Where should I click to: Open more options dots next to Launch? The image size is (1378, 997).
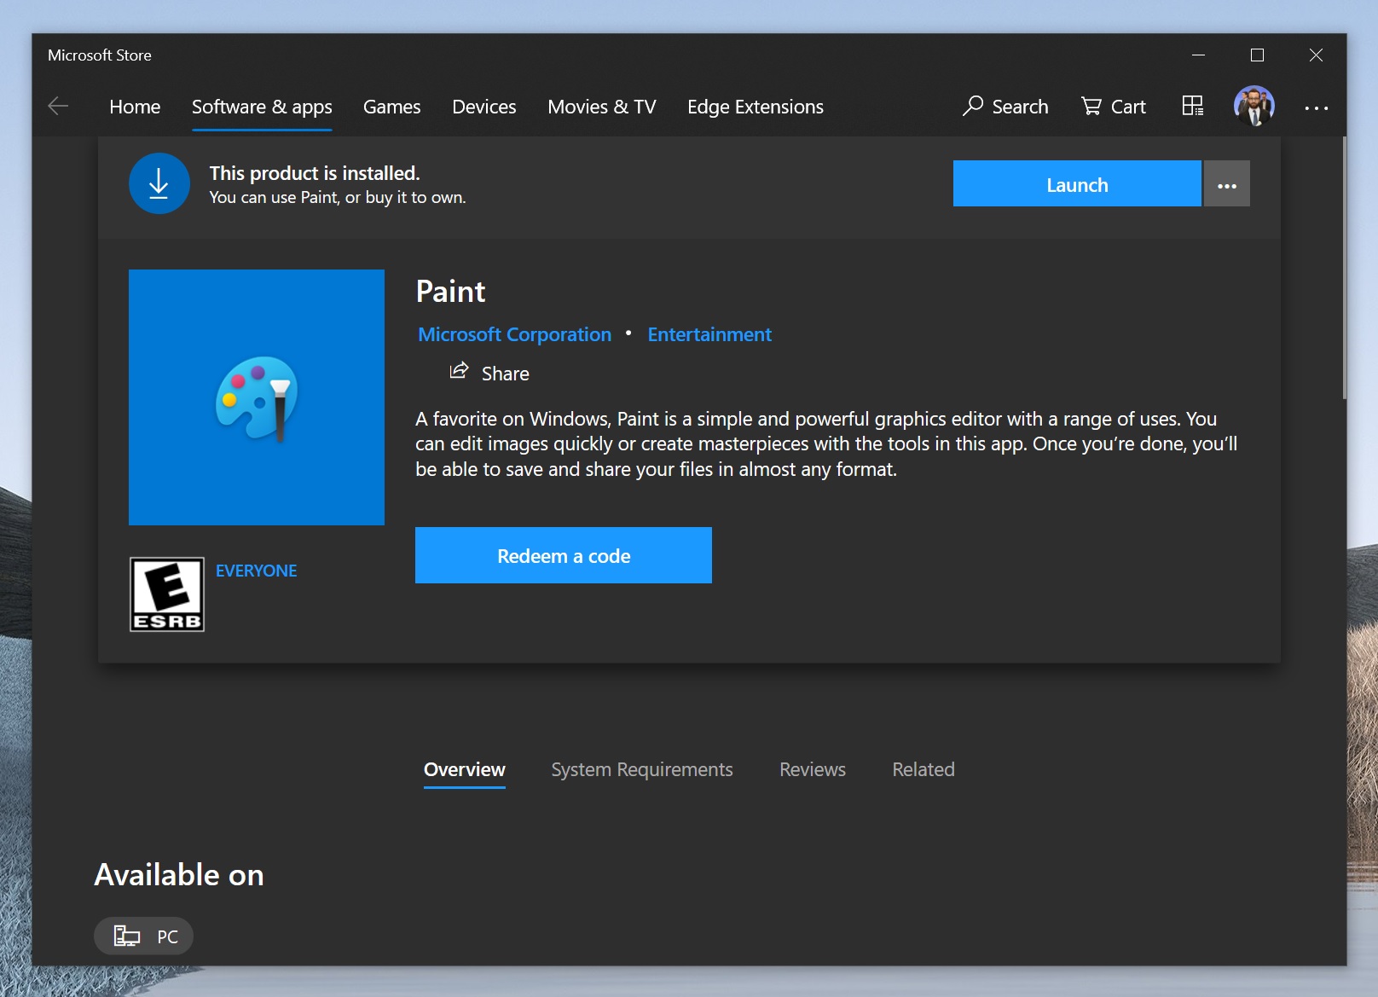coord(1227,183)
